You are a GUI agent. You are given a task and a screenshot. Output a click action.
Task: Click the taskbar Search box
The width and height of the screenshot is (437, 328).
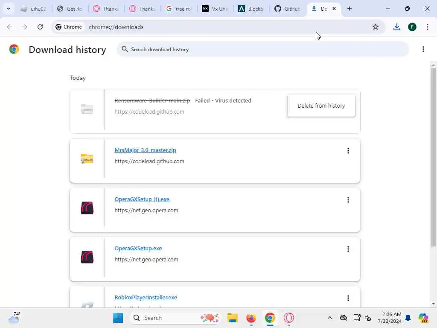coord(175,318)
